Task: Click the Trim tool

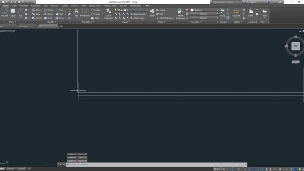Action: pos(59,10)
